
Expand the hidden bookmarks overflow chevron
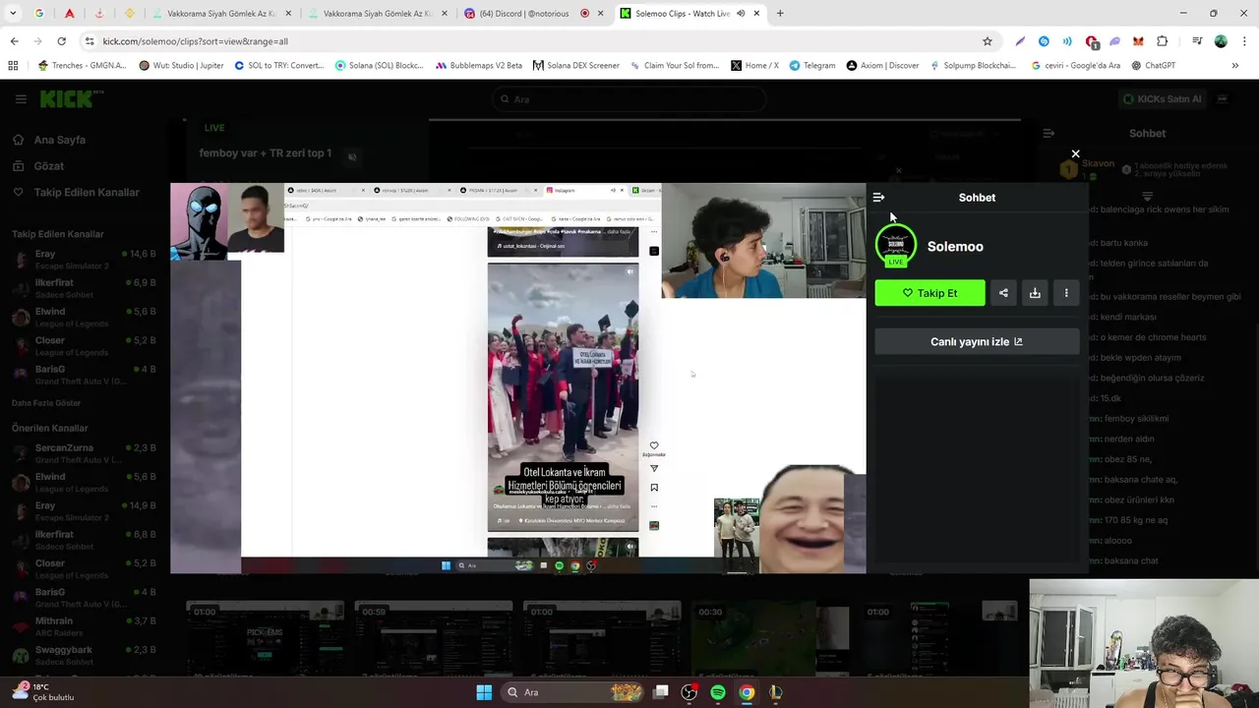point(1234,66)
